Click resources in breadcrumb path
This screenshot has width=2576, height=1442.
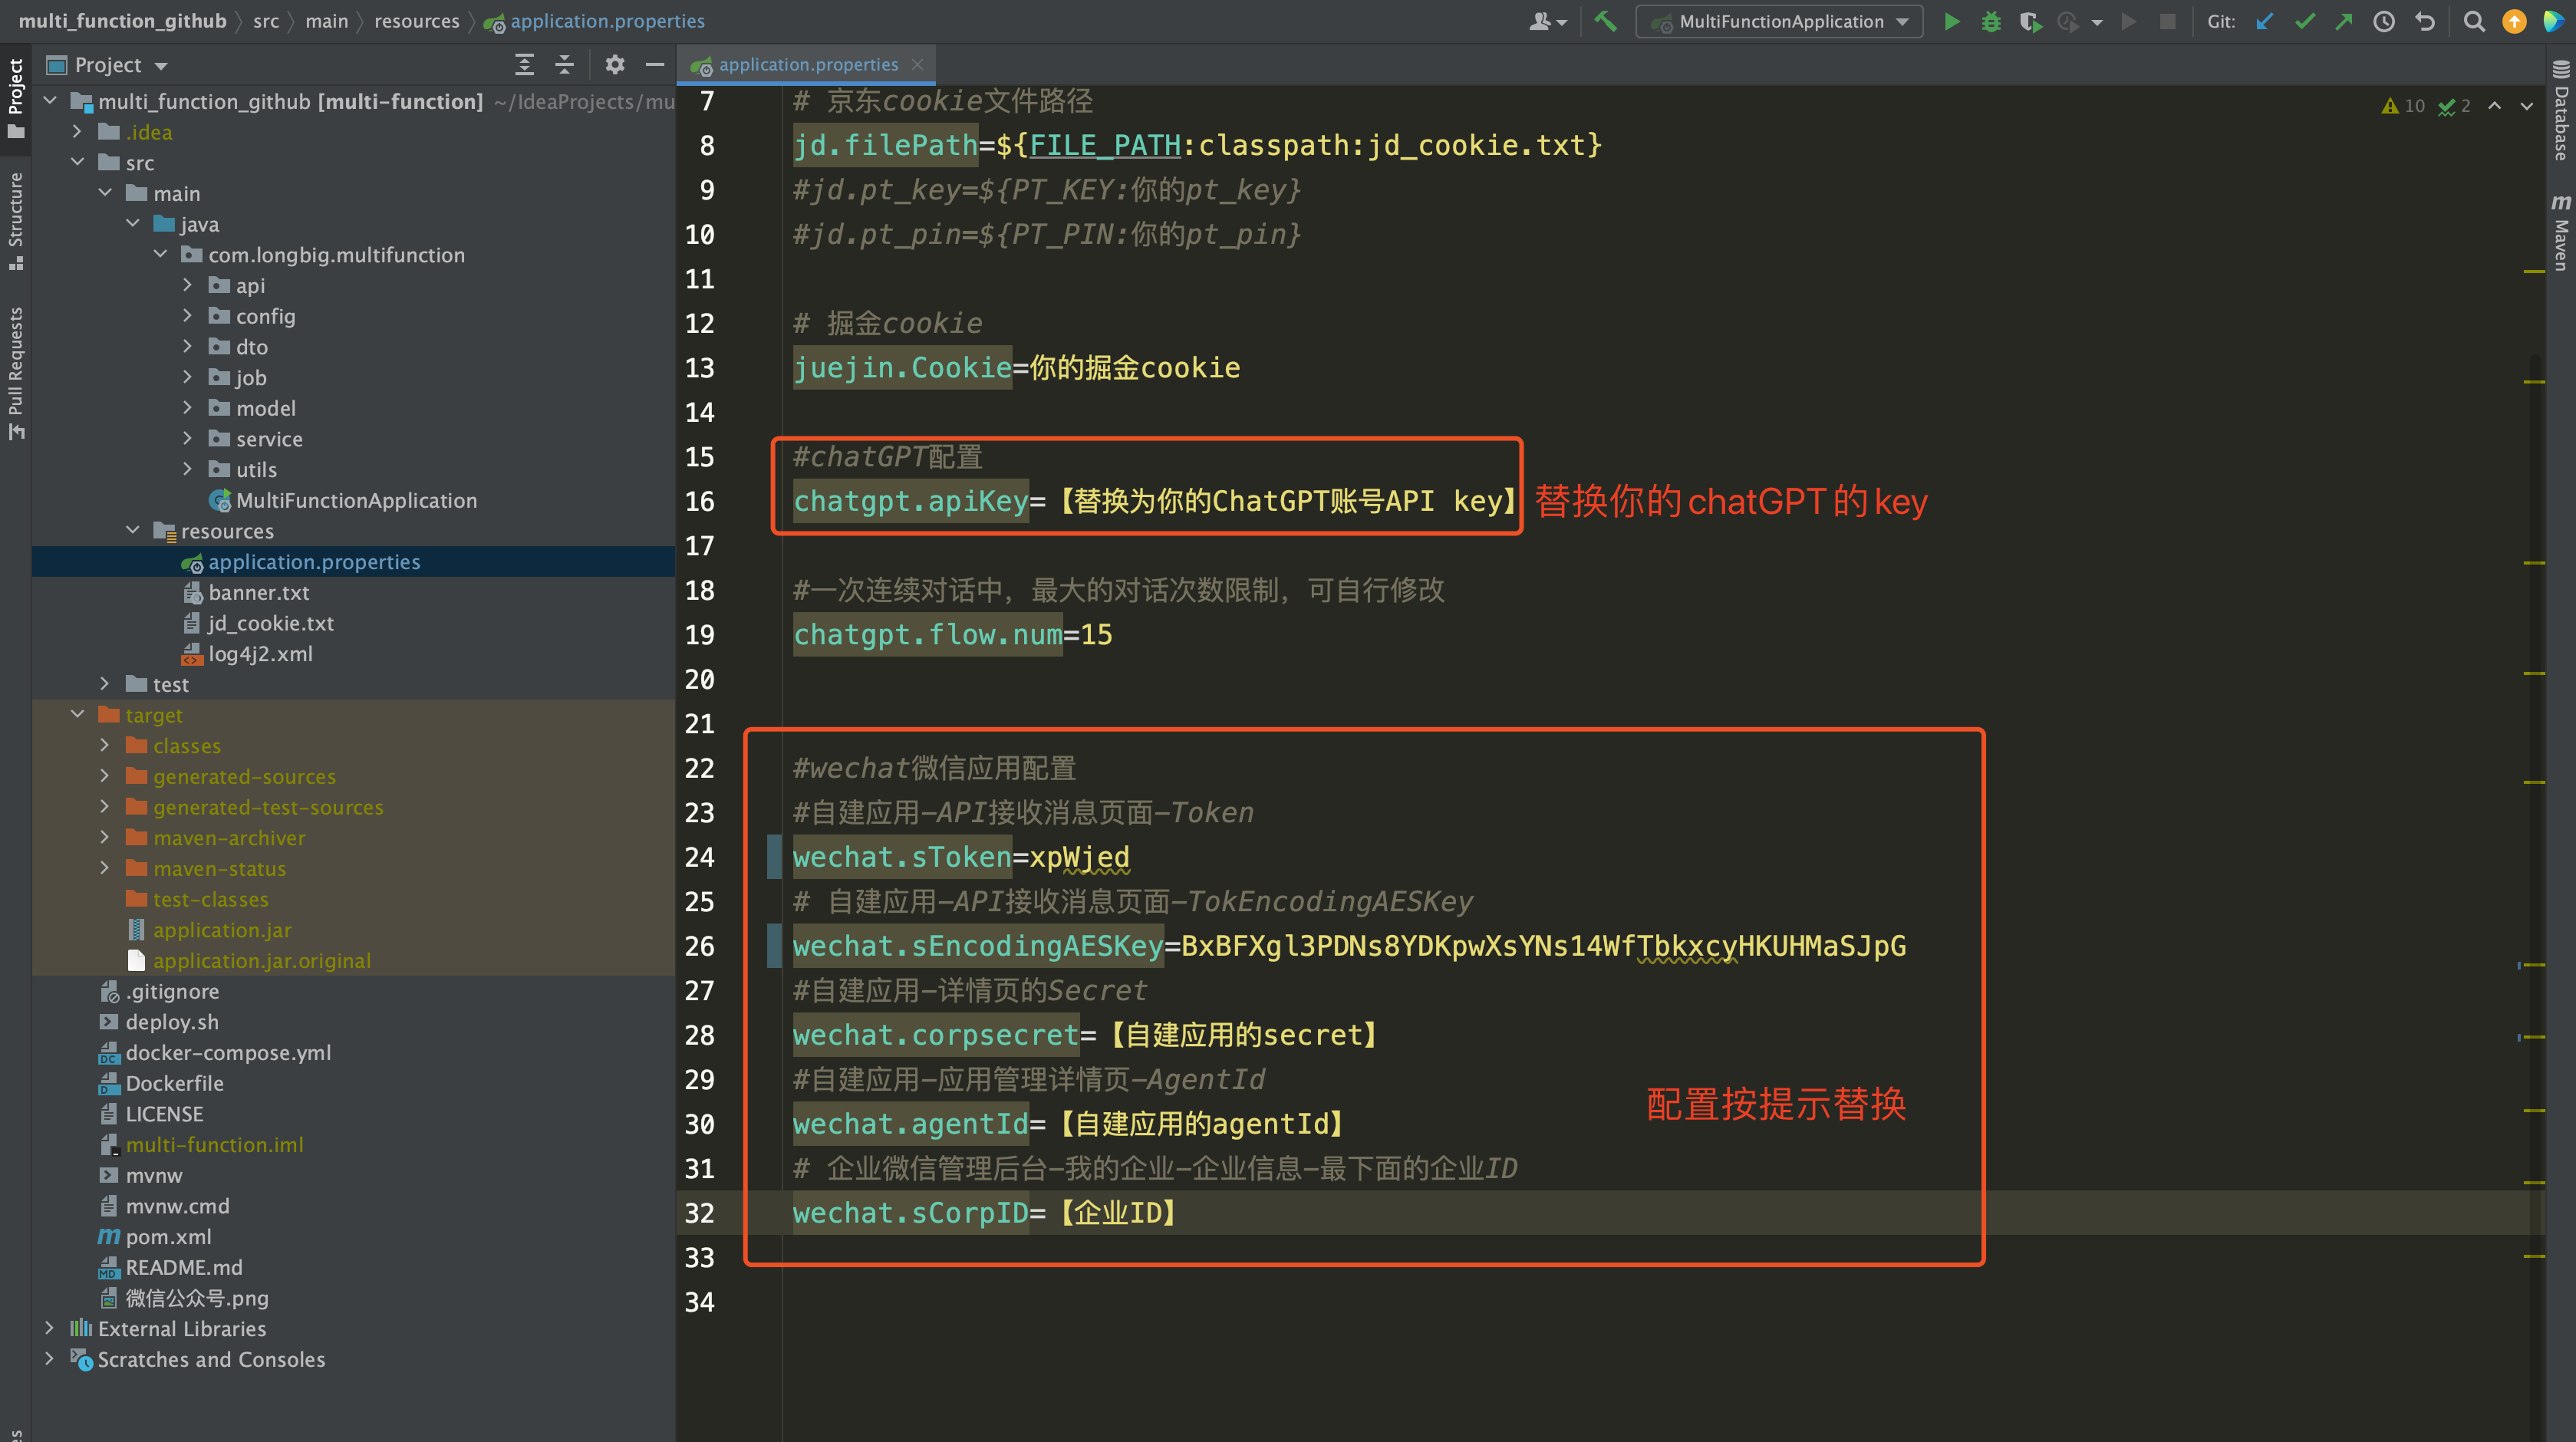[416, 21]
